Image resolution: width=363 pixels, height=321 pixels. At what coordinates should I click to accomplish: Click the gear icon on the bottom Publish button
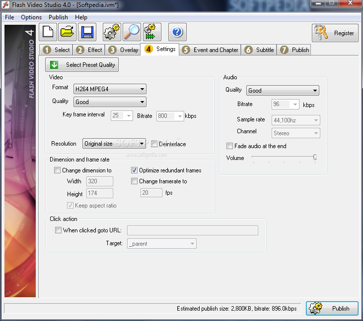(315, 309)
